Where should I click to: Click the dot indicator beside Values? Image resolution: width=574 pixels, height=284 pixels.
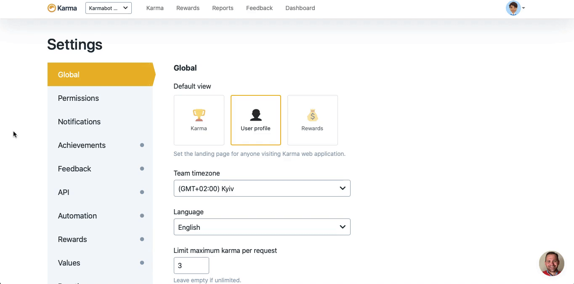(x=142, y=263)
